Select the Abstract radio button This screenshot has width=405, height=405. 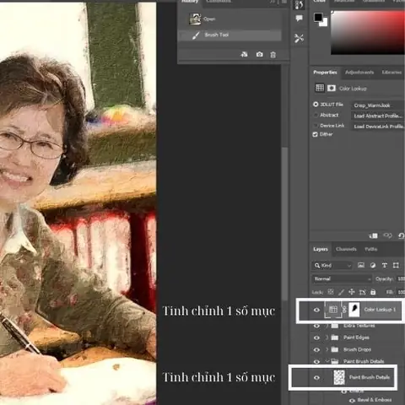point(316,115)
